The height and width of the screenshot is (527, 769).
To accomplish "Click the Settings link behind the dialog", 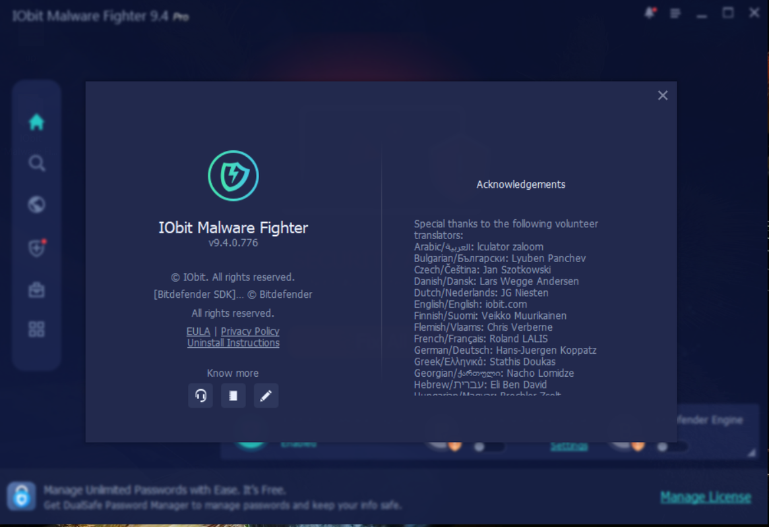I will [x=569, y=446].
